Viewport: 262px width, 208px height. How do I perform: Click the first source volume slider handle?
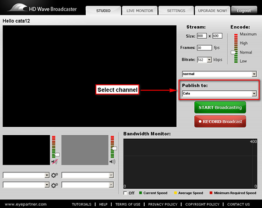coord(57,154)
